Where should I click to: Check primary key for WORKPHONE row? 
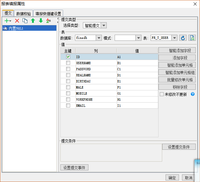[x=68, y=99]
